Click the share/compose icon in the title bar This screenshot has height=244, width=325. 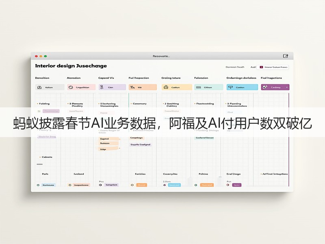(x=286, y=56)
